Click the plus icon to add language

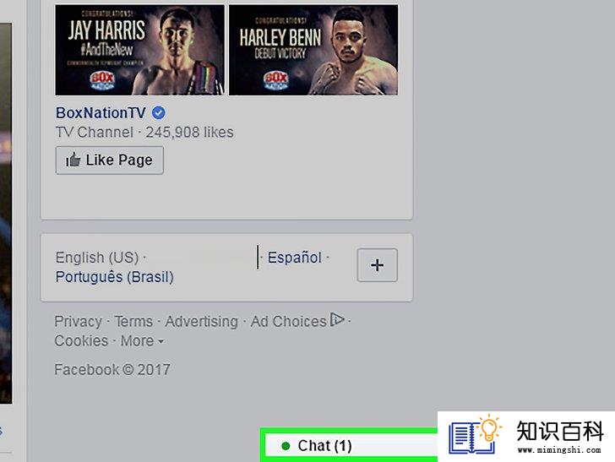click(377, 265)
